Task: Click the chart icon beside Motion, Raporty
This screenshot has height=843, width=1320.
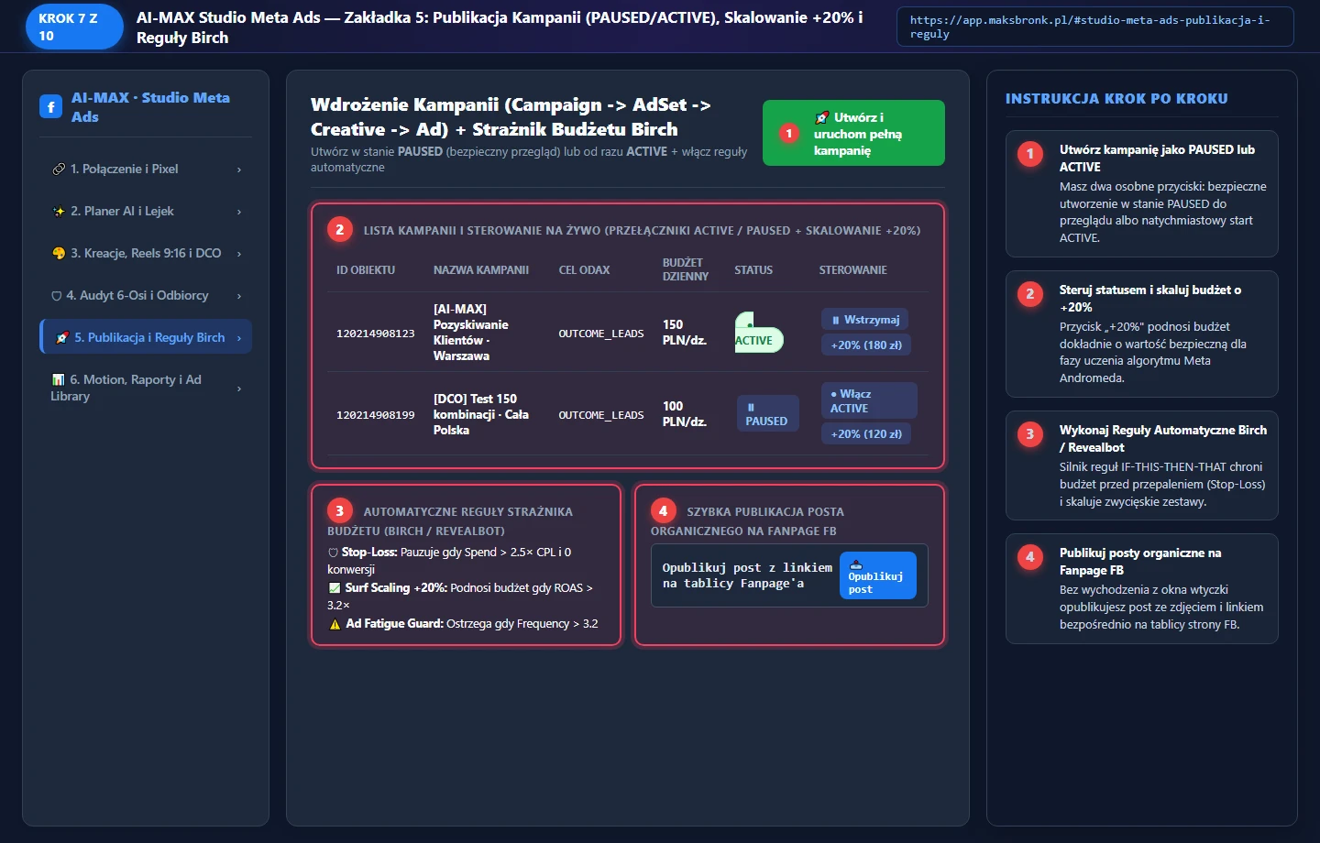Action: [x=58, y=379]
